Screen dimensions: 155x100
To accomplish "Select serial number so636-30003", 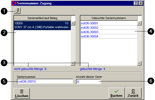I will [x=109, y=32].
